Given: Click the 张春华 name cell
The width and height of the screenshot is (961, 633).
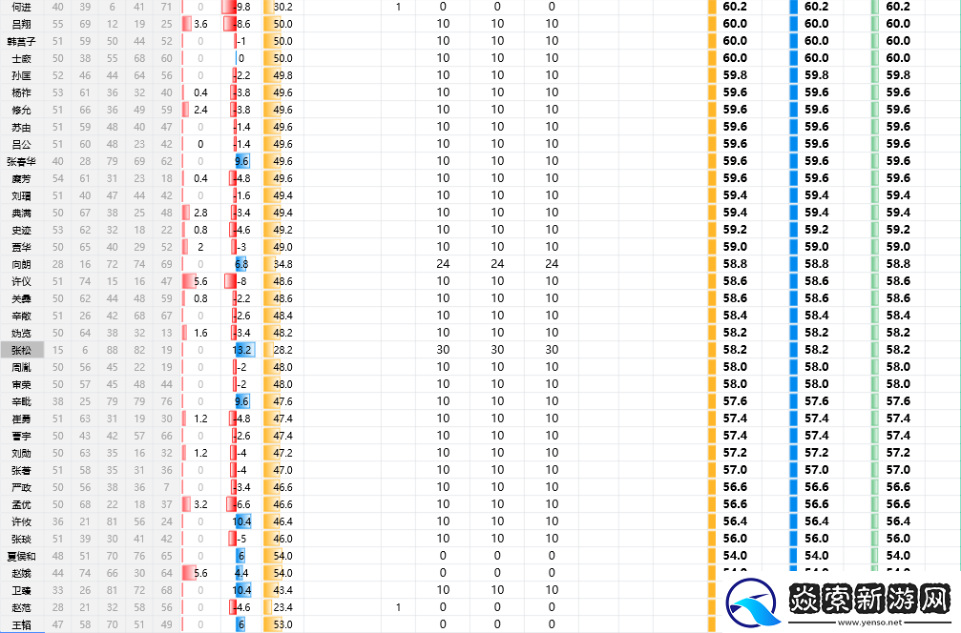Looking at the screenshot, I should (21, 161).
